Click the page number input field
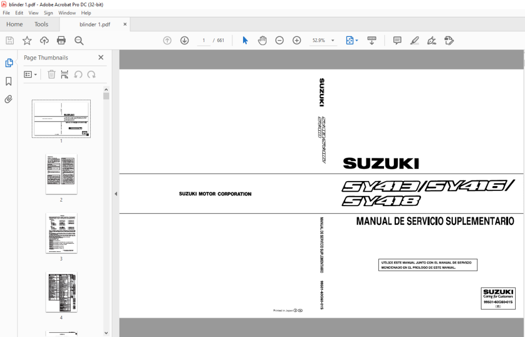Viewport: 525px width, 337px height. point(204,41)
